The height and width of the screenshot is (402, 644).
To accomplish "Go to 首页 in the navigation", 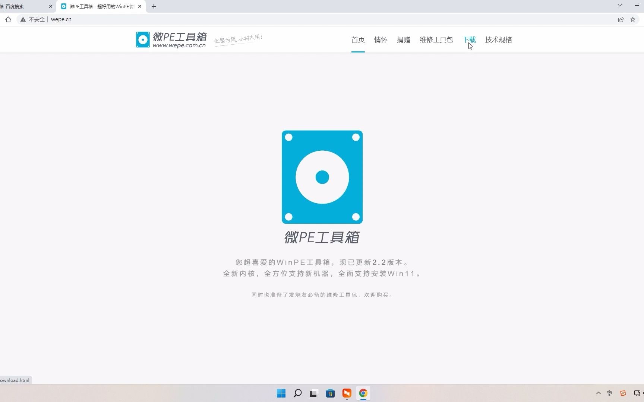I will click(x=358, y=40).
